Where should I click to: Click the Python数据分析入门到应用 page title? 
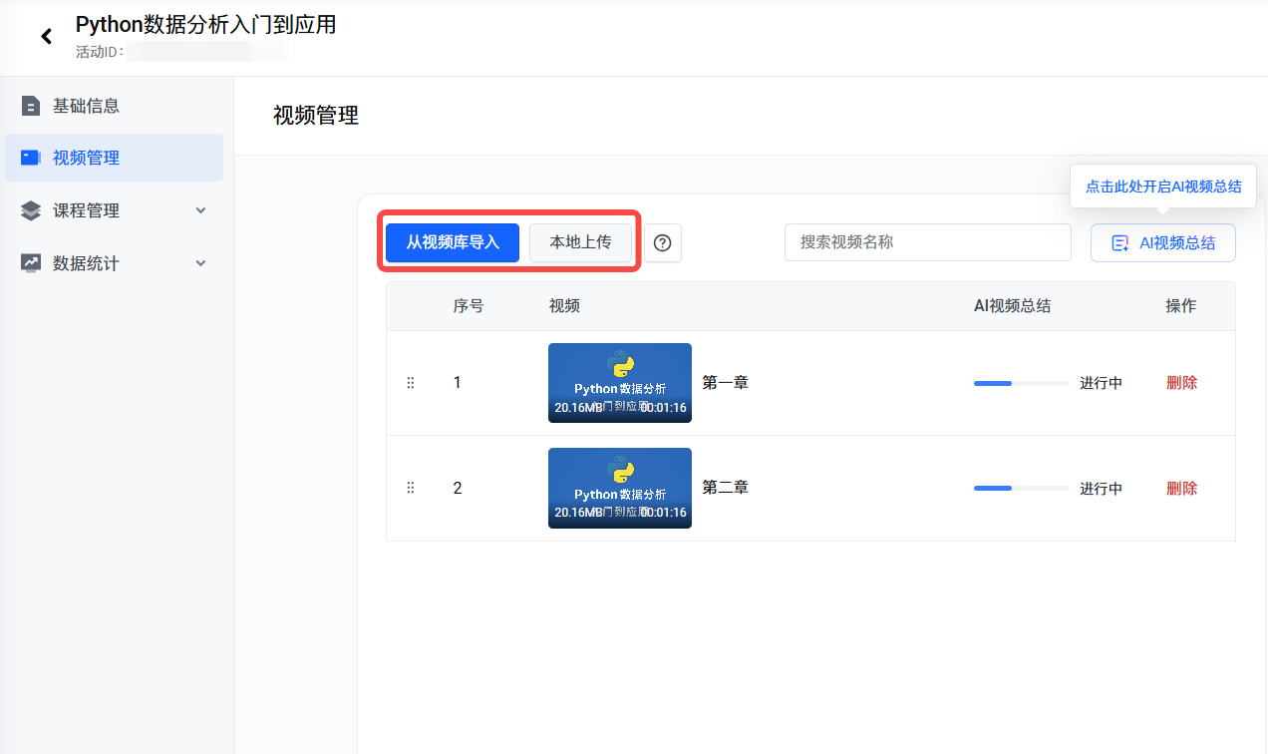(206, 25)
